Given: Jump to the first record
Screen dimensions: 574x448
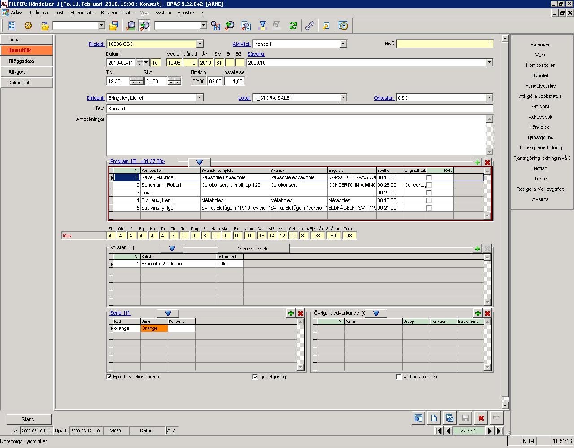Looking at the screenshot, I should click(x=439, y=431).
